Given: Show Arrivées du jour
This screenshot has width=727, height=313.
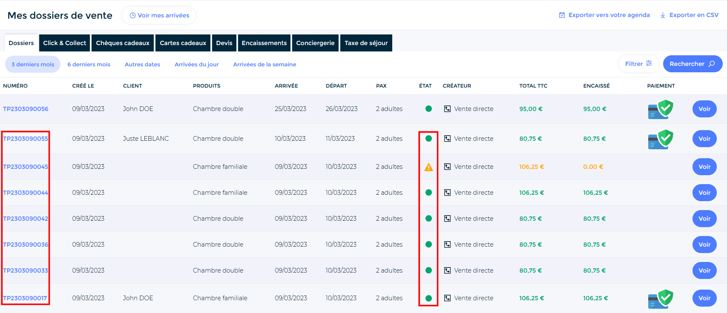Looking at the screenshot, I should pos(196,64).
